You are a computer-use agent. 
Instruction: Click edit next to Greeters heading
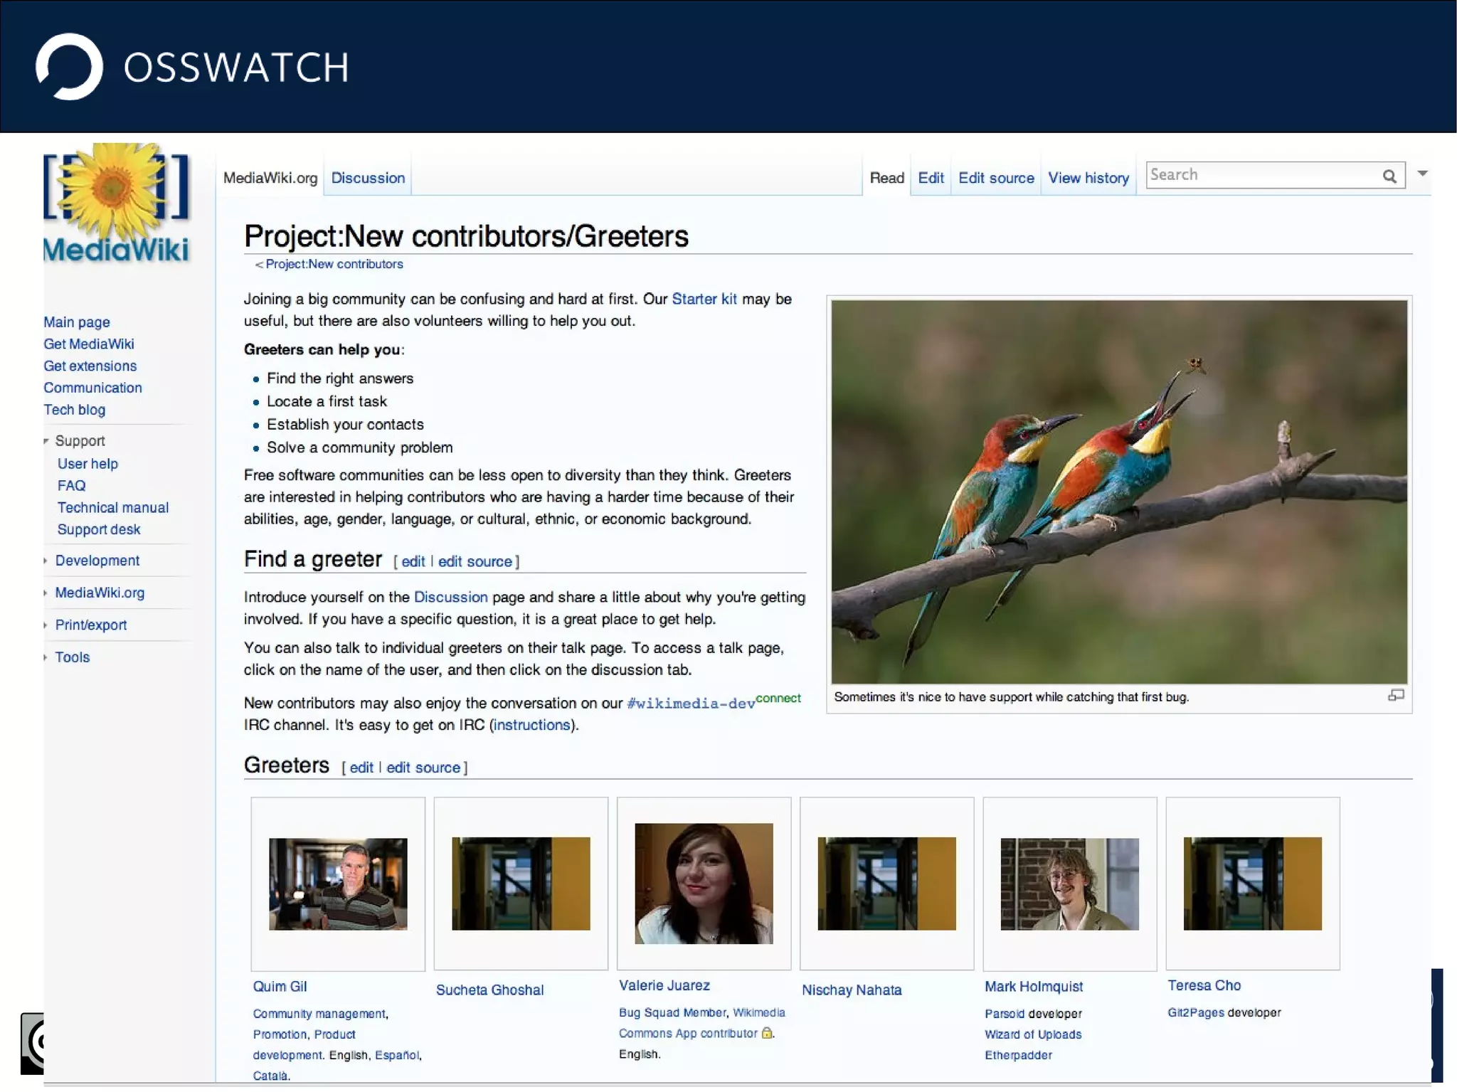[361, 768]
